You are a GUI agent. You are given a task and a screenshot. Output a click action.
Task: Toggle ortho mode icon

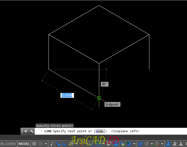pos(65,144)
